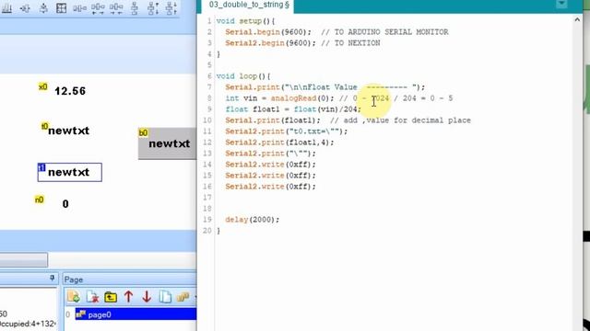Add a new page in Page panel

click(x=74, y=297)
